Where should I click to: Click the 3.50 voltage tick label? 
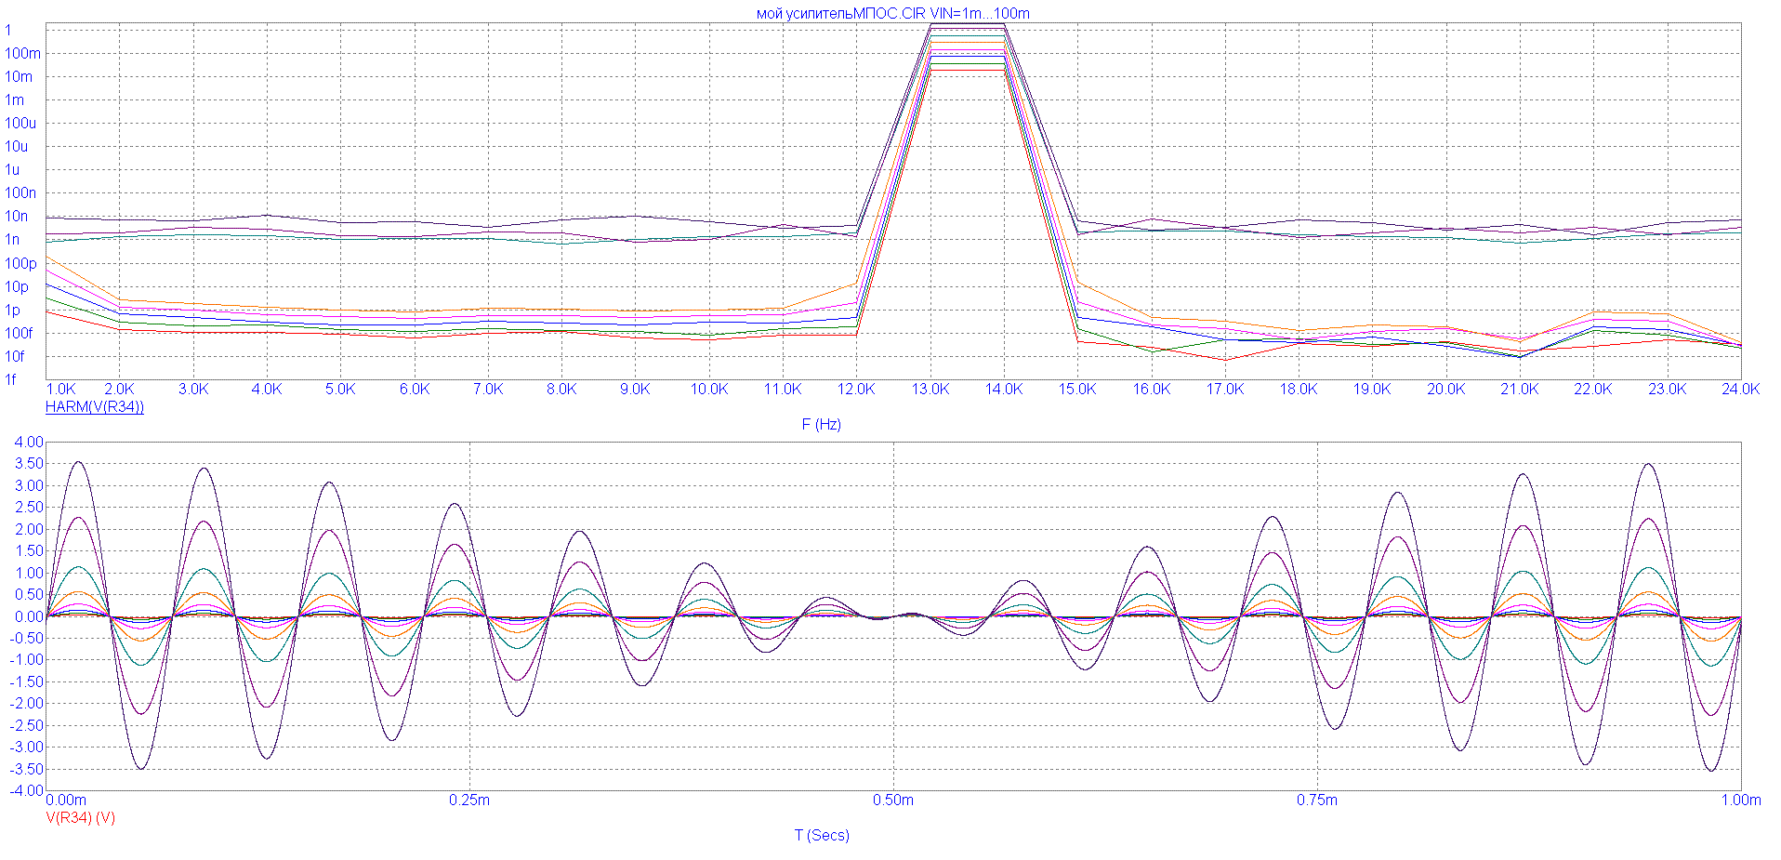(29, 463)
